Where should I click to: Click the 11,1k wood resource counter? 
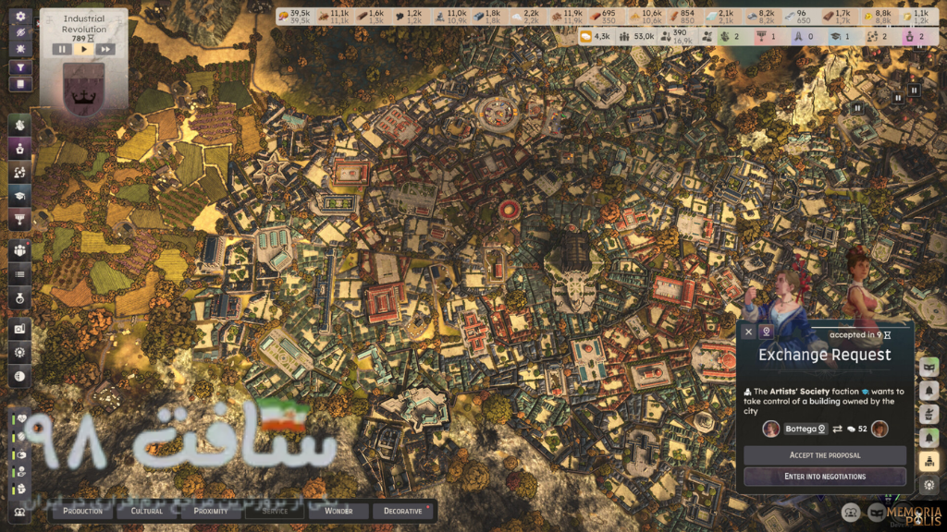(x=333, y=17)
